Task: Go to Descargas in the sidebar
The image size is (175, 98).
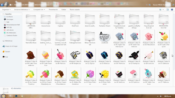Action: click(x=10, y=19)
